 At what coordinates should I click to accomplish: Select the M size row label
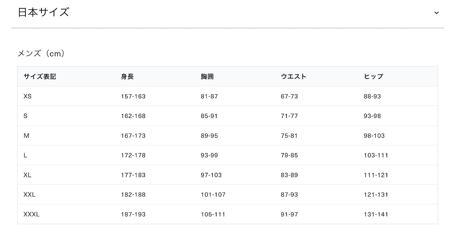[26, 136]
